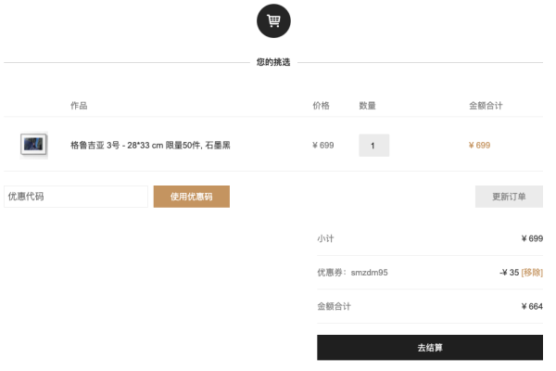The image size is (556, 371).
Task: Open the 格鲁吉亚 3号 product thumbnail
Action: (33, 145)
